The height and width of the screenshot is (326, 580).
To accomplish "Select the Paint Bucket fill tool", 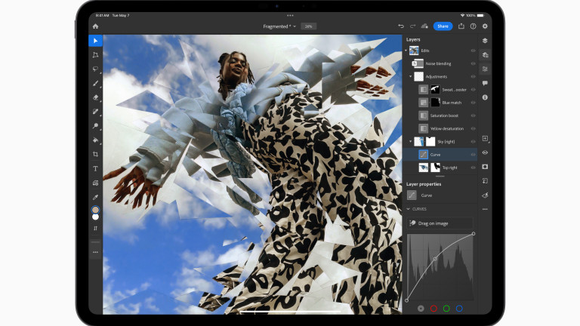I will 95,140.
